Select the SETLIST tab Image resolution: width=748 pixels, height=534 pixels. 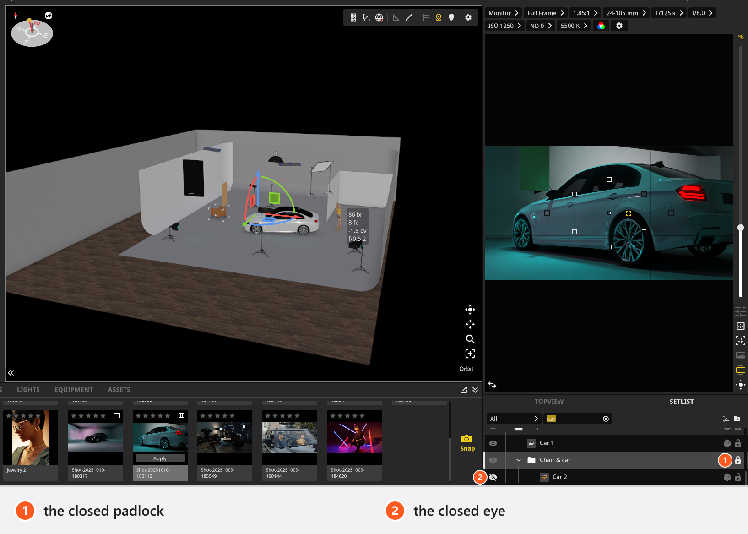(681, 402)
